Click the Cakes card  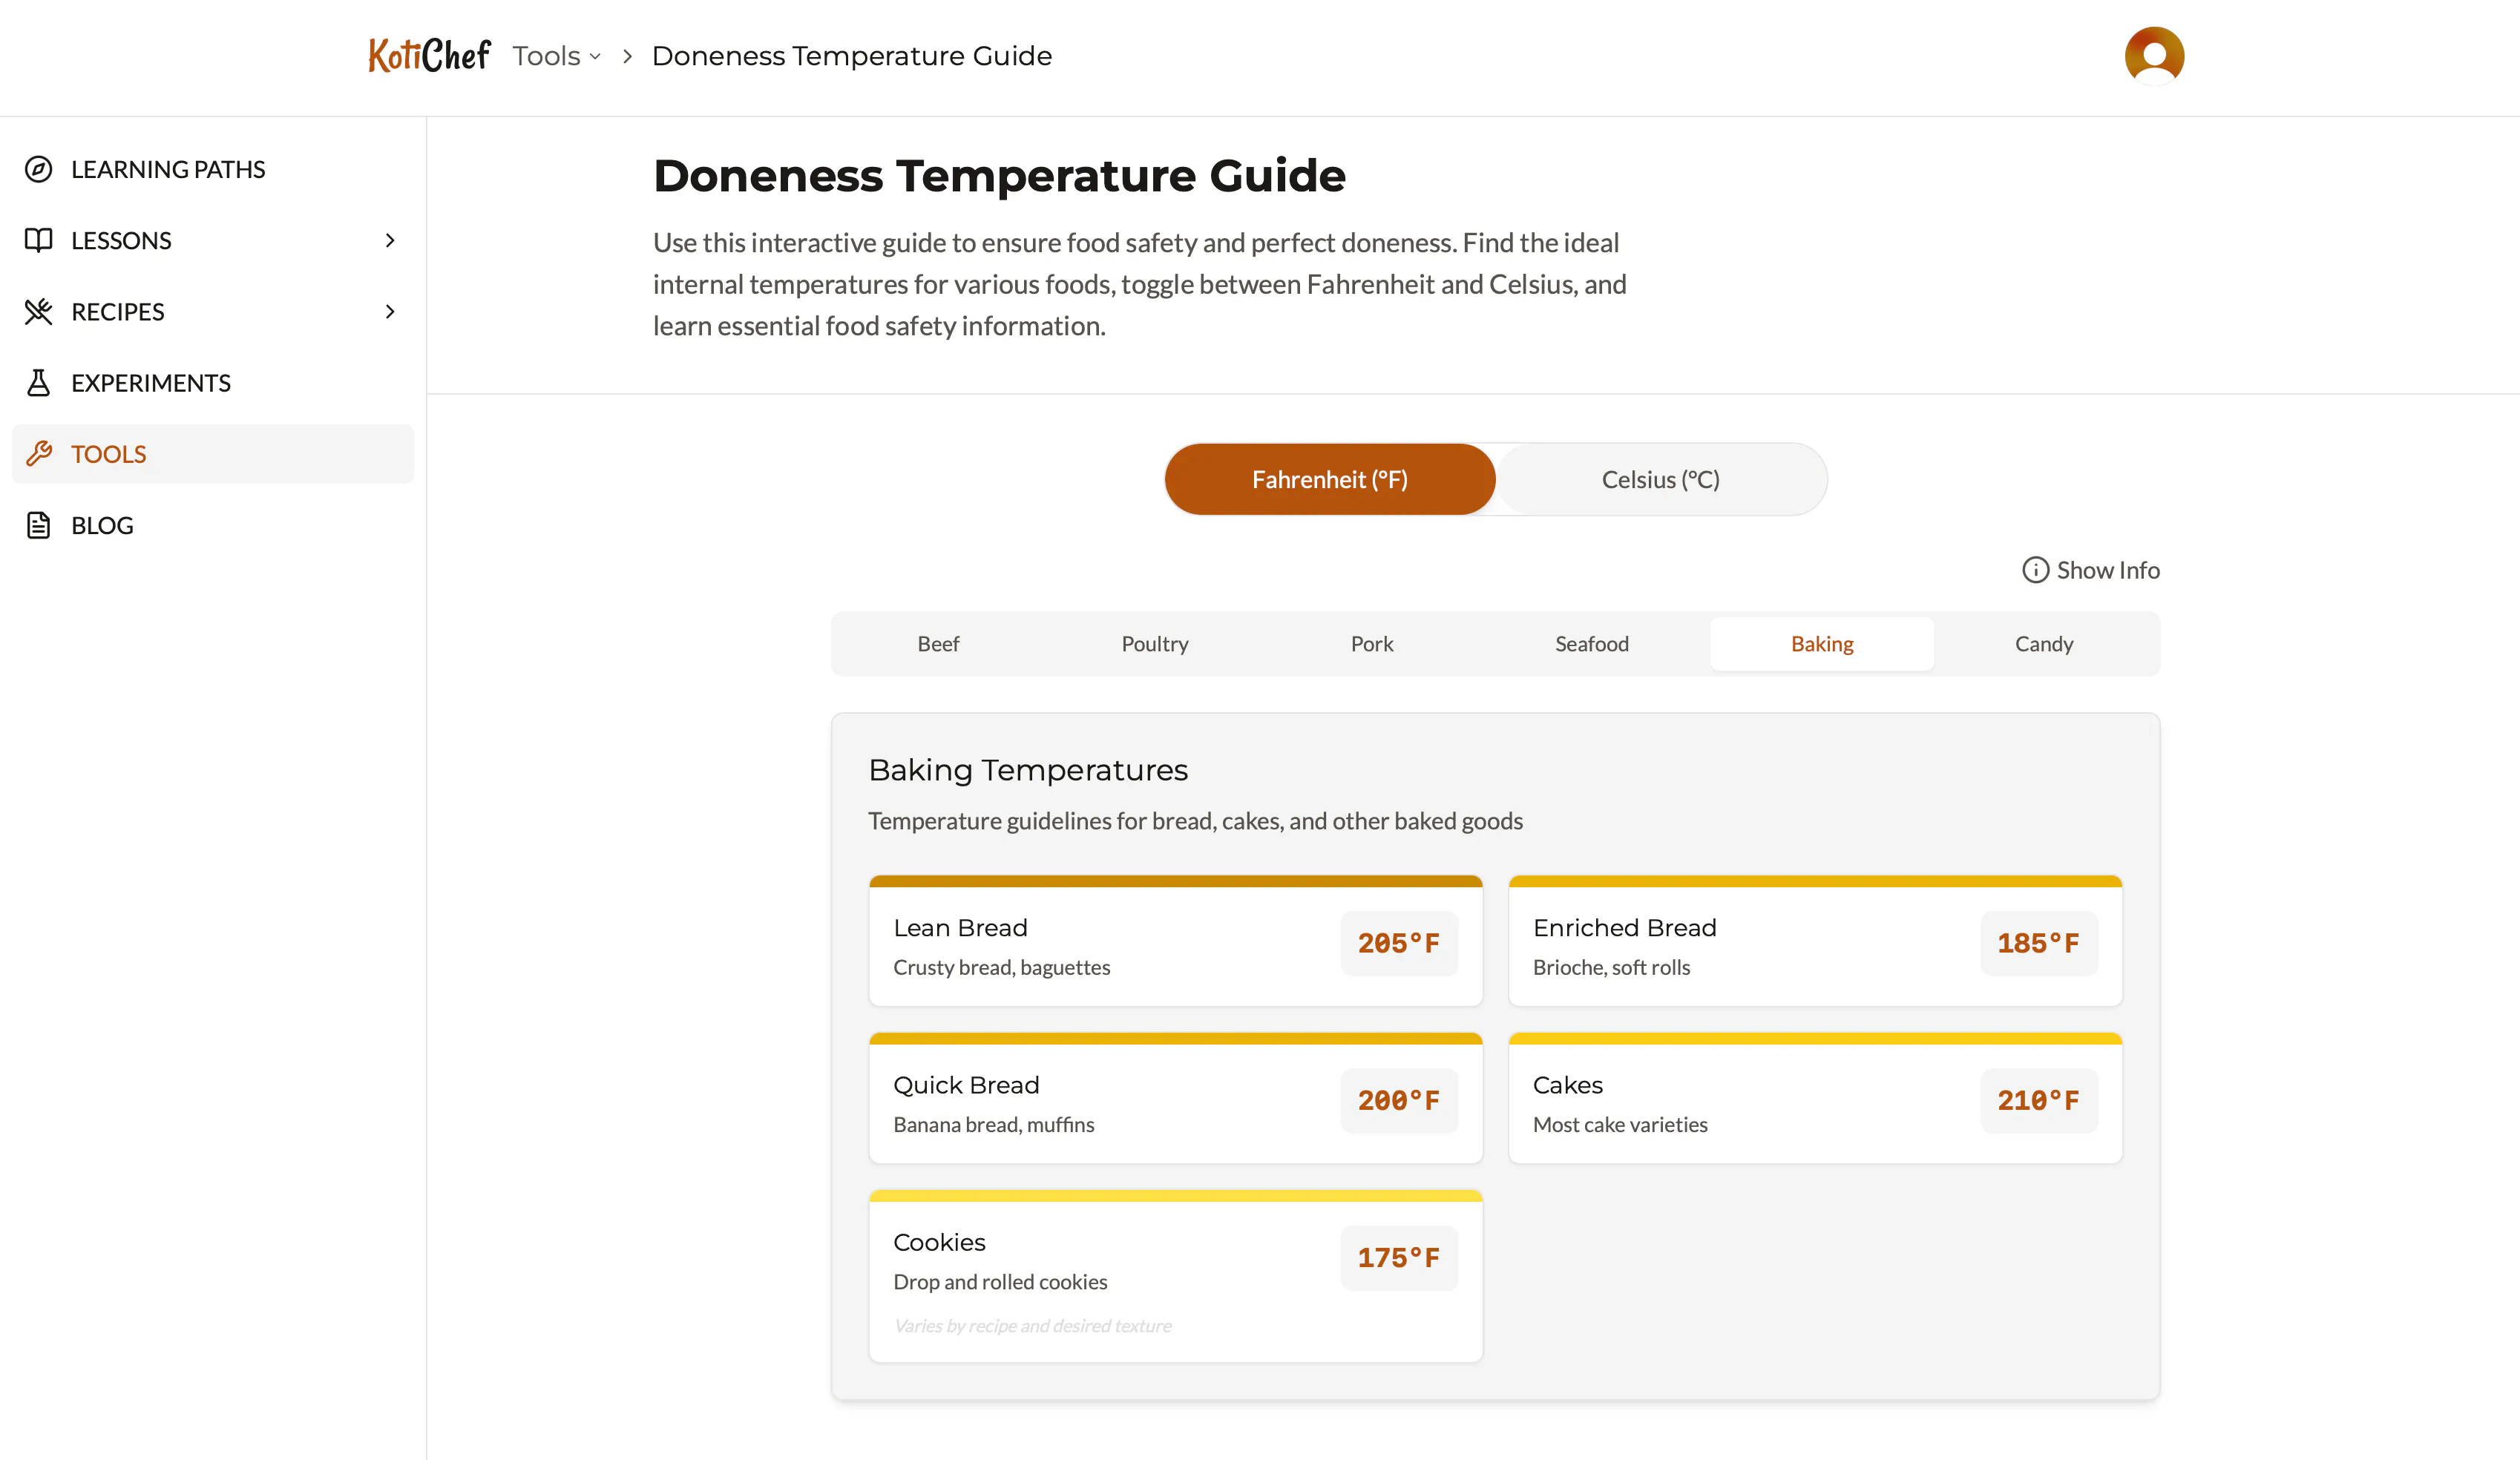pyautogui.click(x=1815, y=1098)
